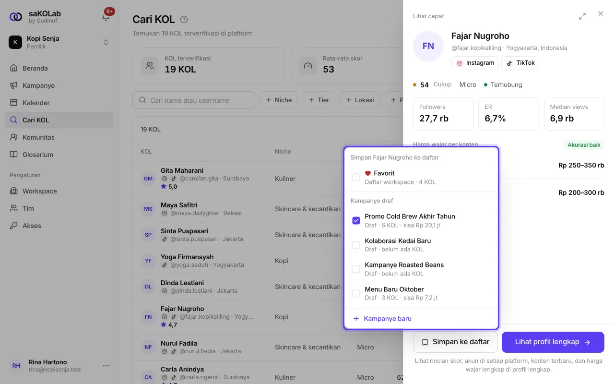The width and height of the screenshot is (614, 384).
Task: Click the Cari nama atau username field
Action: pos(194,100)
